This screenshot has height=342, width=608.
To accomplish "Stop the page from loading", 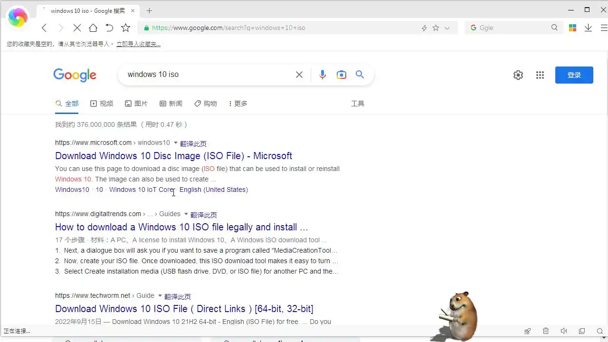I will pyautogui.click(x=77, y=28).
